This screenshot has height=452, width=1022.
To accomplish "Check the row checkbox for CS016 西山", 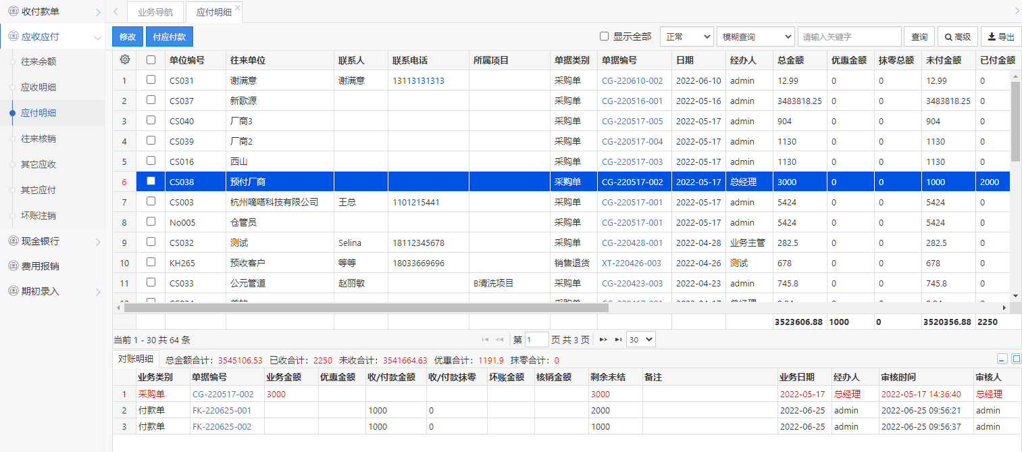I will [151, 161].
